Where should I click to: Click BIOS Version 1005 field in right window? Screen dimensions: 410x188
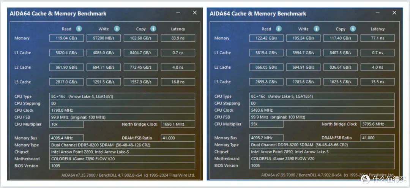(x=322, y=166)
